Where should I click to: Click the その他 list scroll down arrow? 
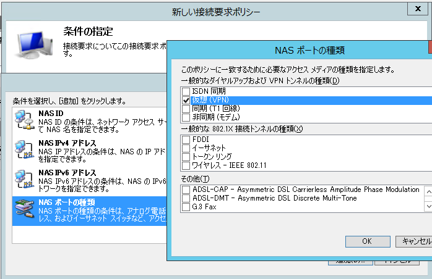(x=428, y=206)
